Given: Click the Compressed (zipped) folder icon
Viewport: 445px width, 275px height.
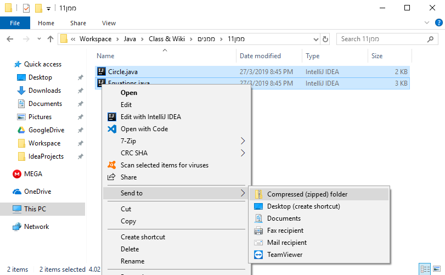Looking at the screenshot, I should 258,194.
